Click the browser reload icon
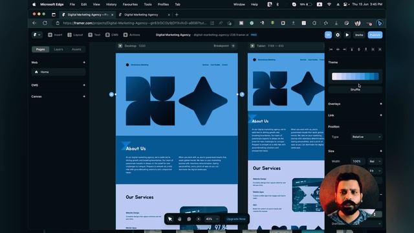Image resolution: width=414 pixels, height=233 pixels. [x=45, y=23]
